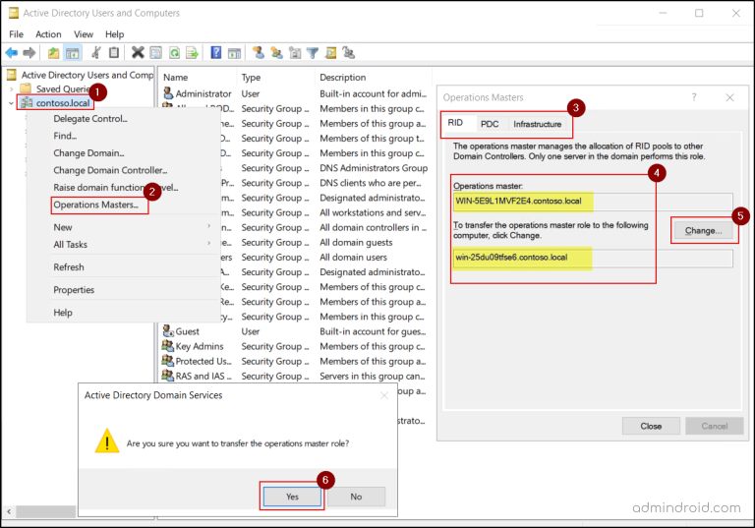Click Close in Operations Masters dialog
This screenshot has height=528, width=755.
coord(651,427)
